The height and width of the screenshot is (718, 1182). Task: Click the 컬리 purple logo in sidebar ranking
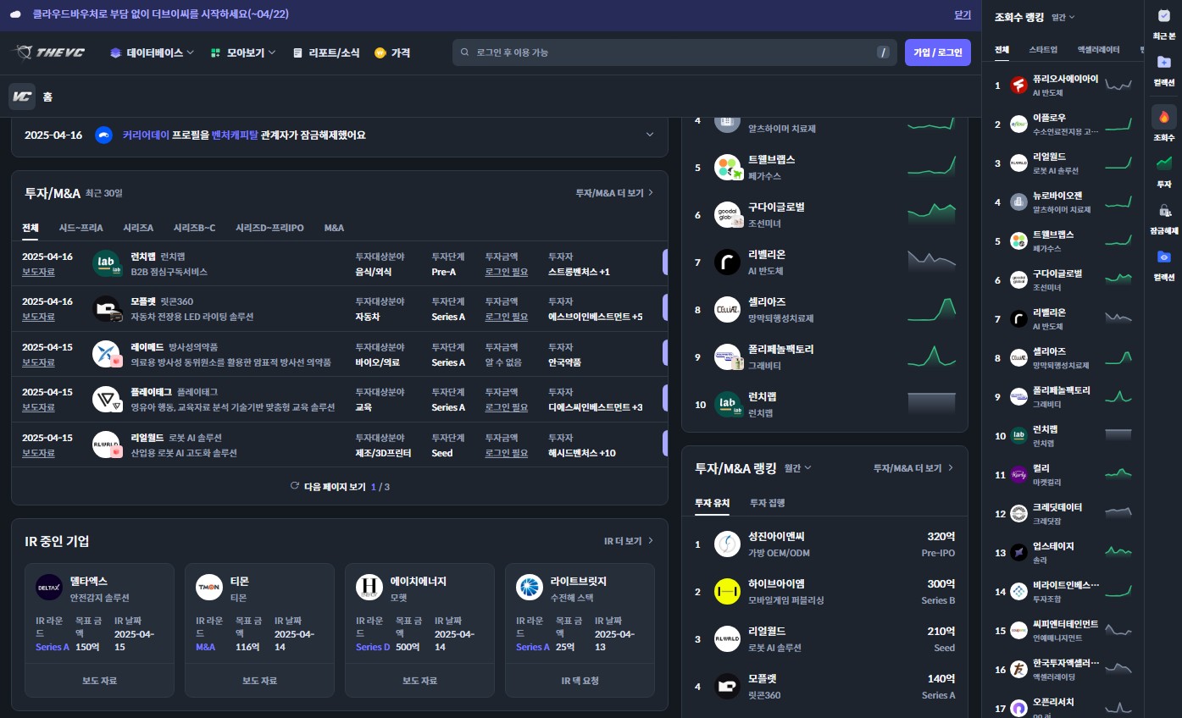coord(1019,474)
